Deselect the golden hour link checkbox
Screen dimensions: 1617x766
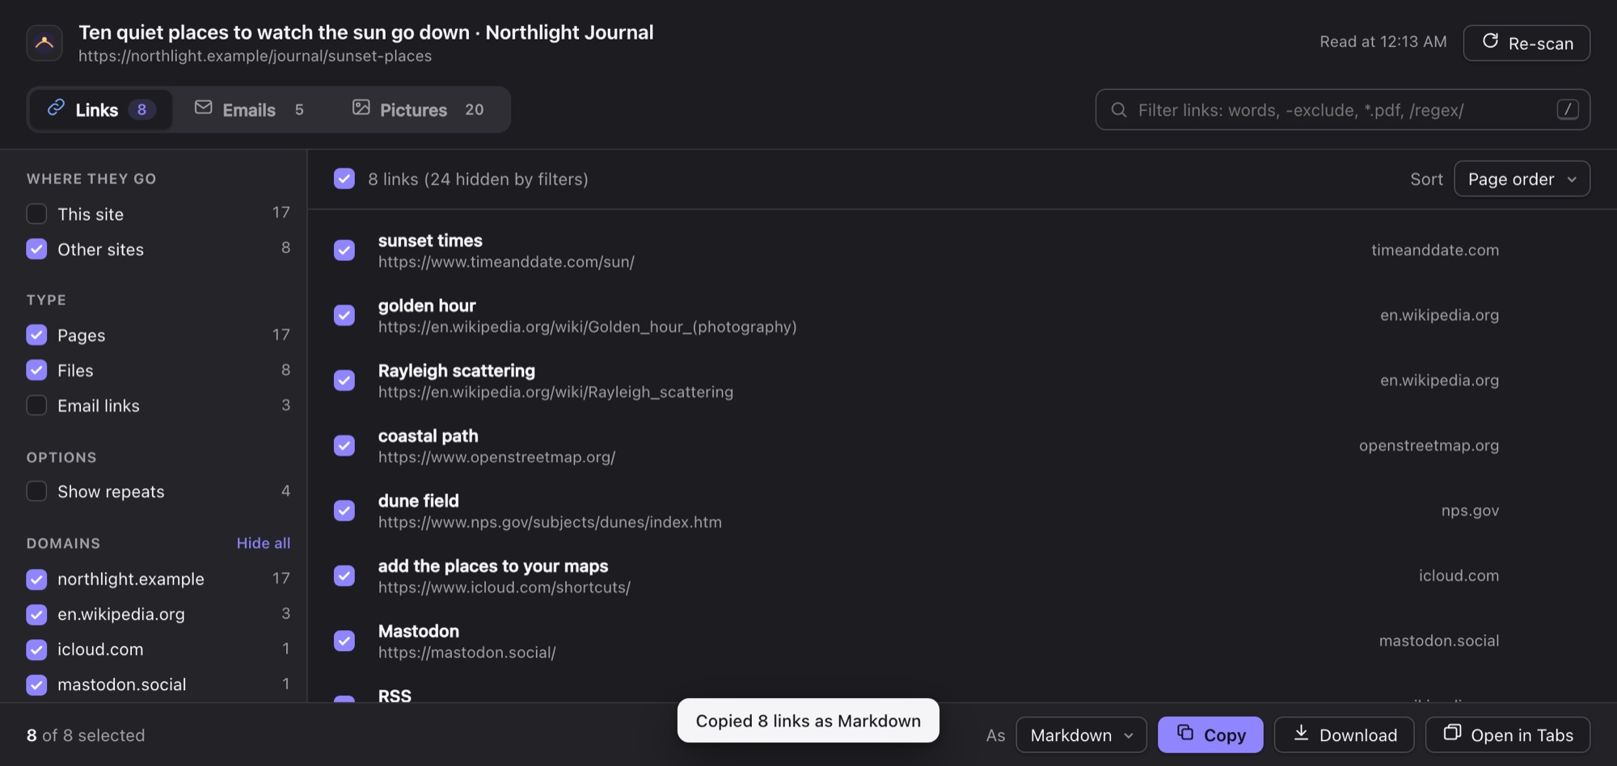click(344, 315)
